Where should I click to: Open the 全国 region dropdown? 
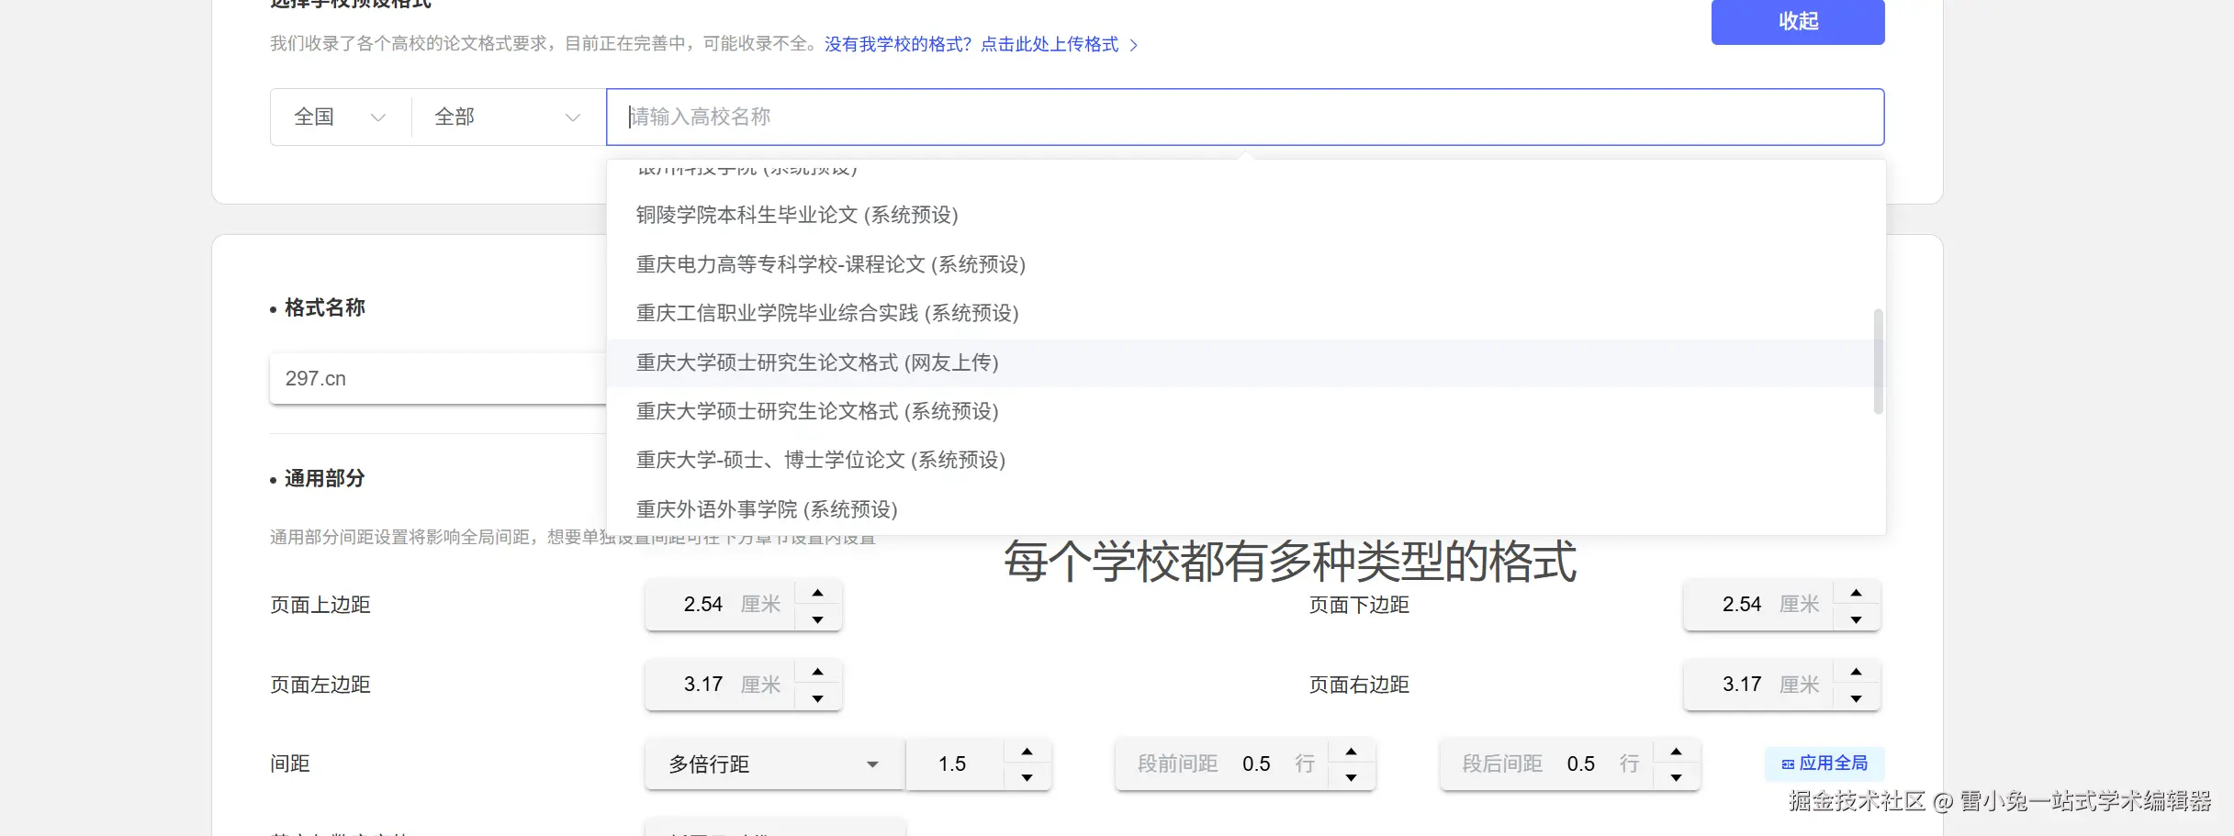[338, 117]
